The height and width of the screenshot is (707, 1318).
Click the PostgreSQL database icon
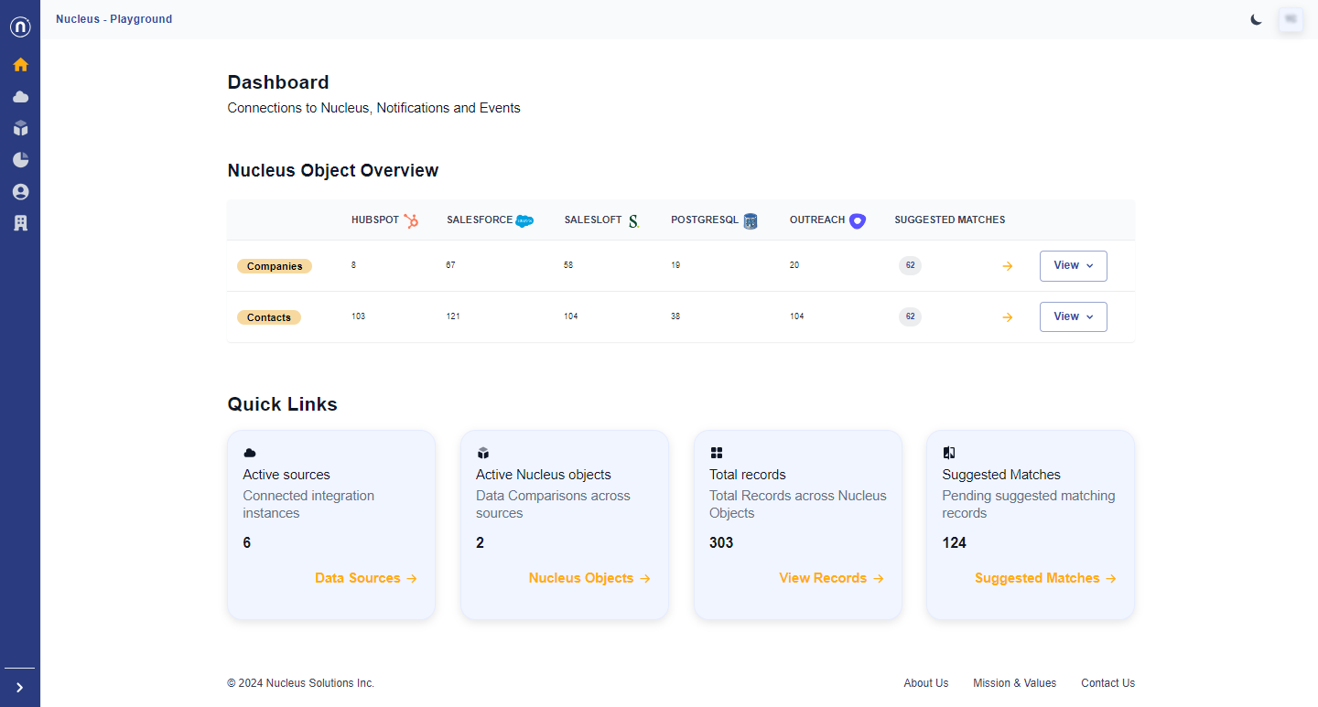751,220
